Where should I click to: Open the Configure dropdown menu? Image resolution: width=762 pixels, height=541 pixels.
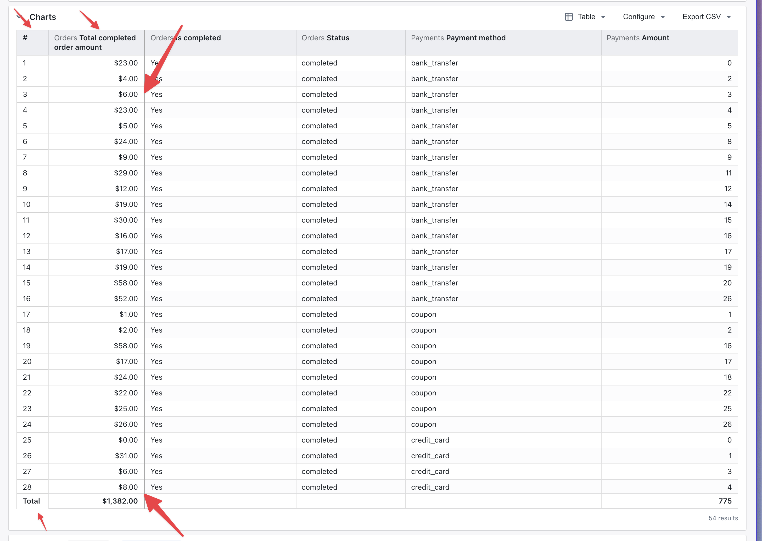tap(644, 17)
